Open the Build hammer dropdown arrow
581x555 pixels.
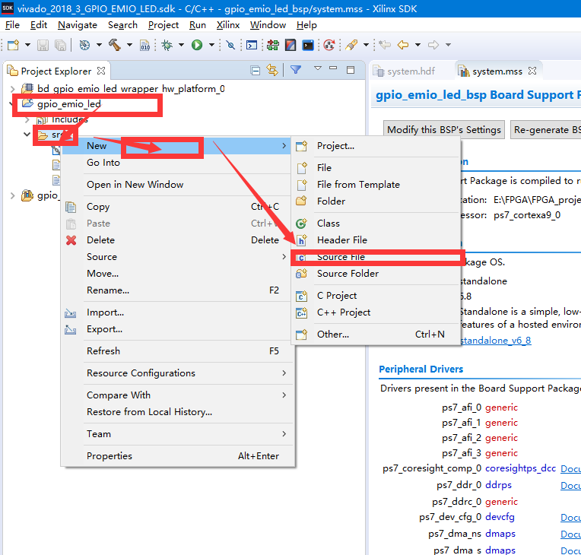pyautogui.click(x=129, y=45)
